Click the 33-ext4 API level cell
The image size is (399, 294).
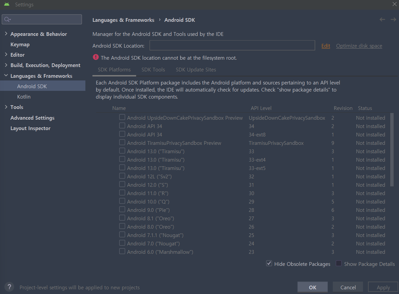pos(257,160)
